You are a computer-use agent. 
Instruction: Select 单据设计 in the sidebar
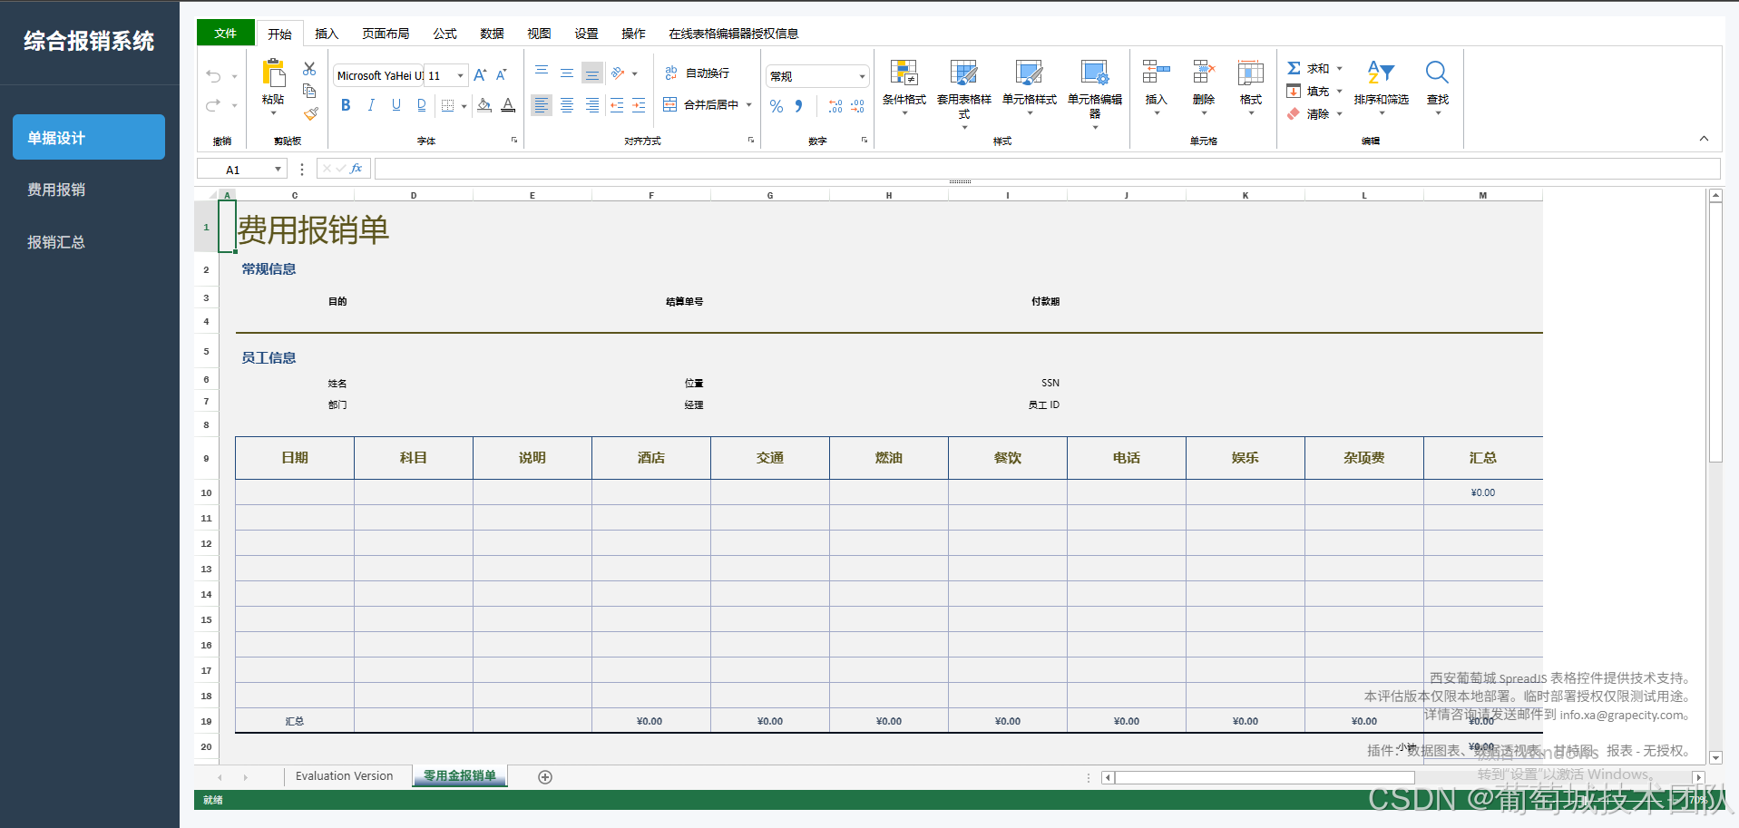[89, 137]
